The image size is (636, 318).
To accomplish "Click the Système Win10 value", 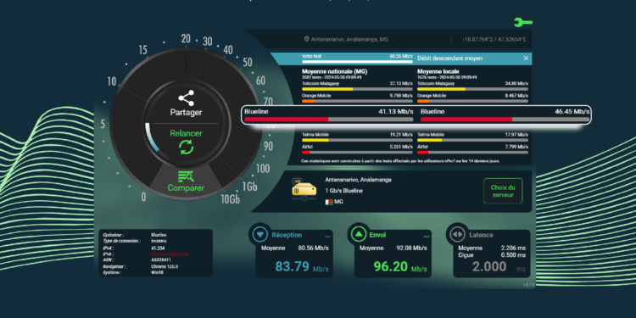I will point(157,272).
